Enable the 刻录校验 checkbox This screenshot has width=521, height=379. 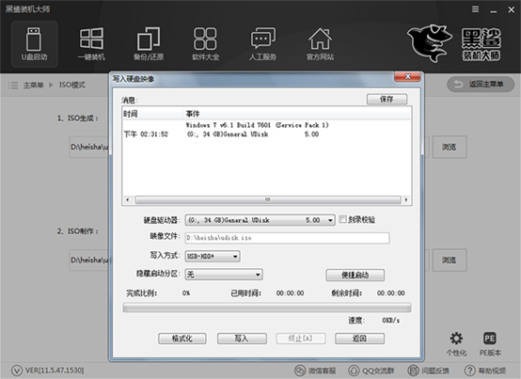pyautogui.click(x=342, y=219)
